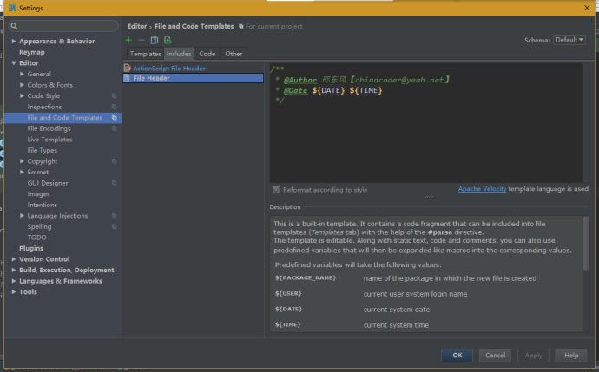Open TODO settings page
The image size is (599, 372).
point(36,238)
